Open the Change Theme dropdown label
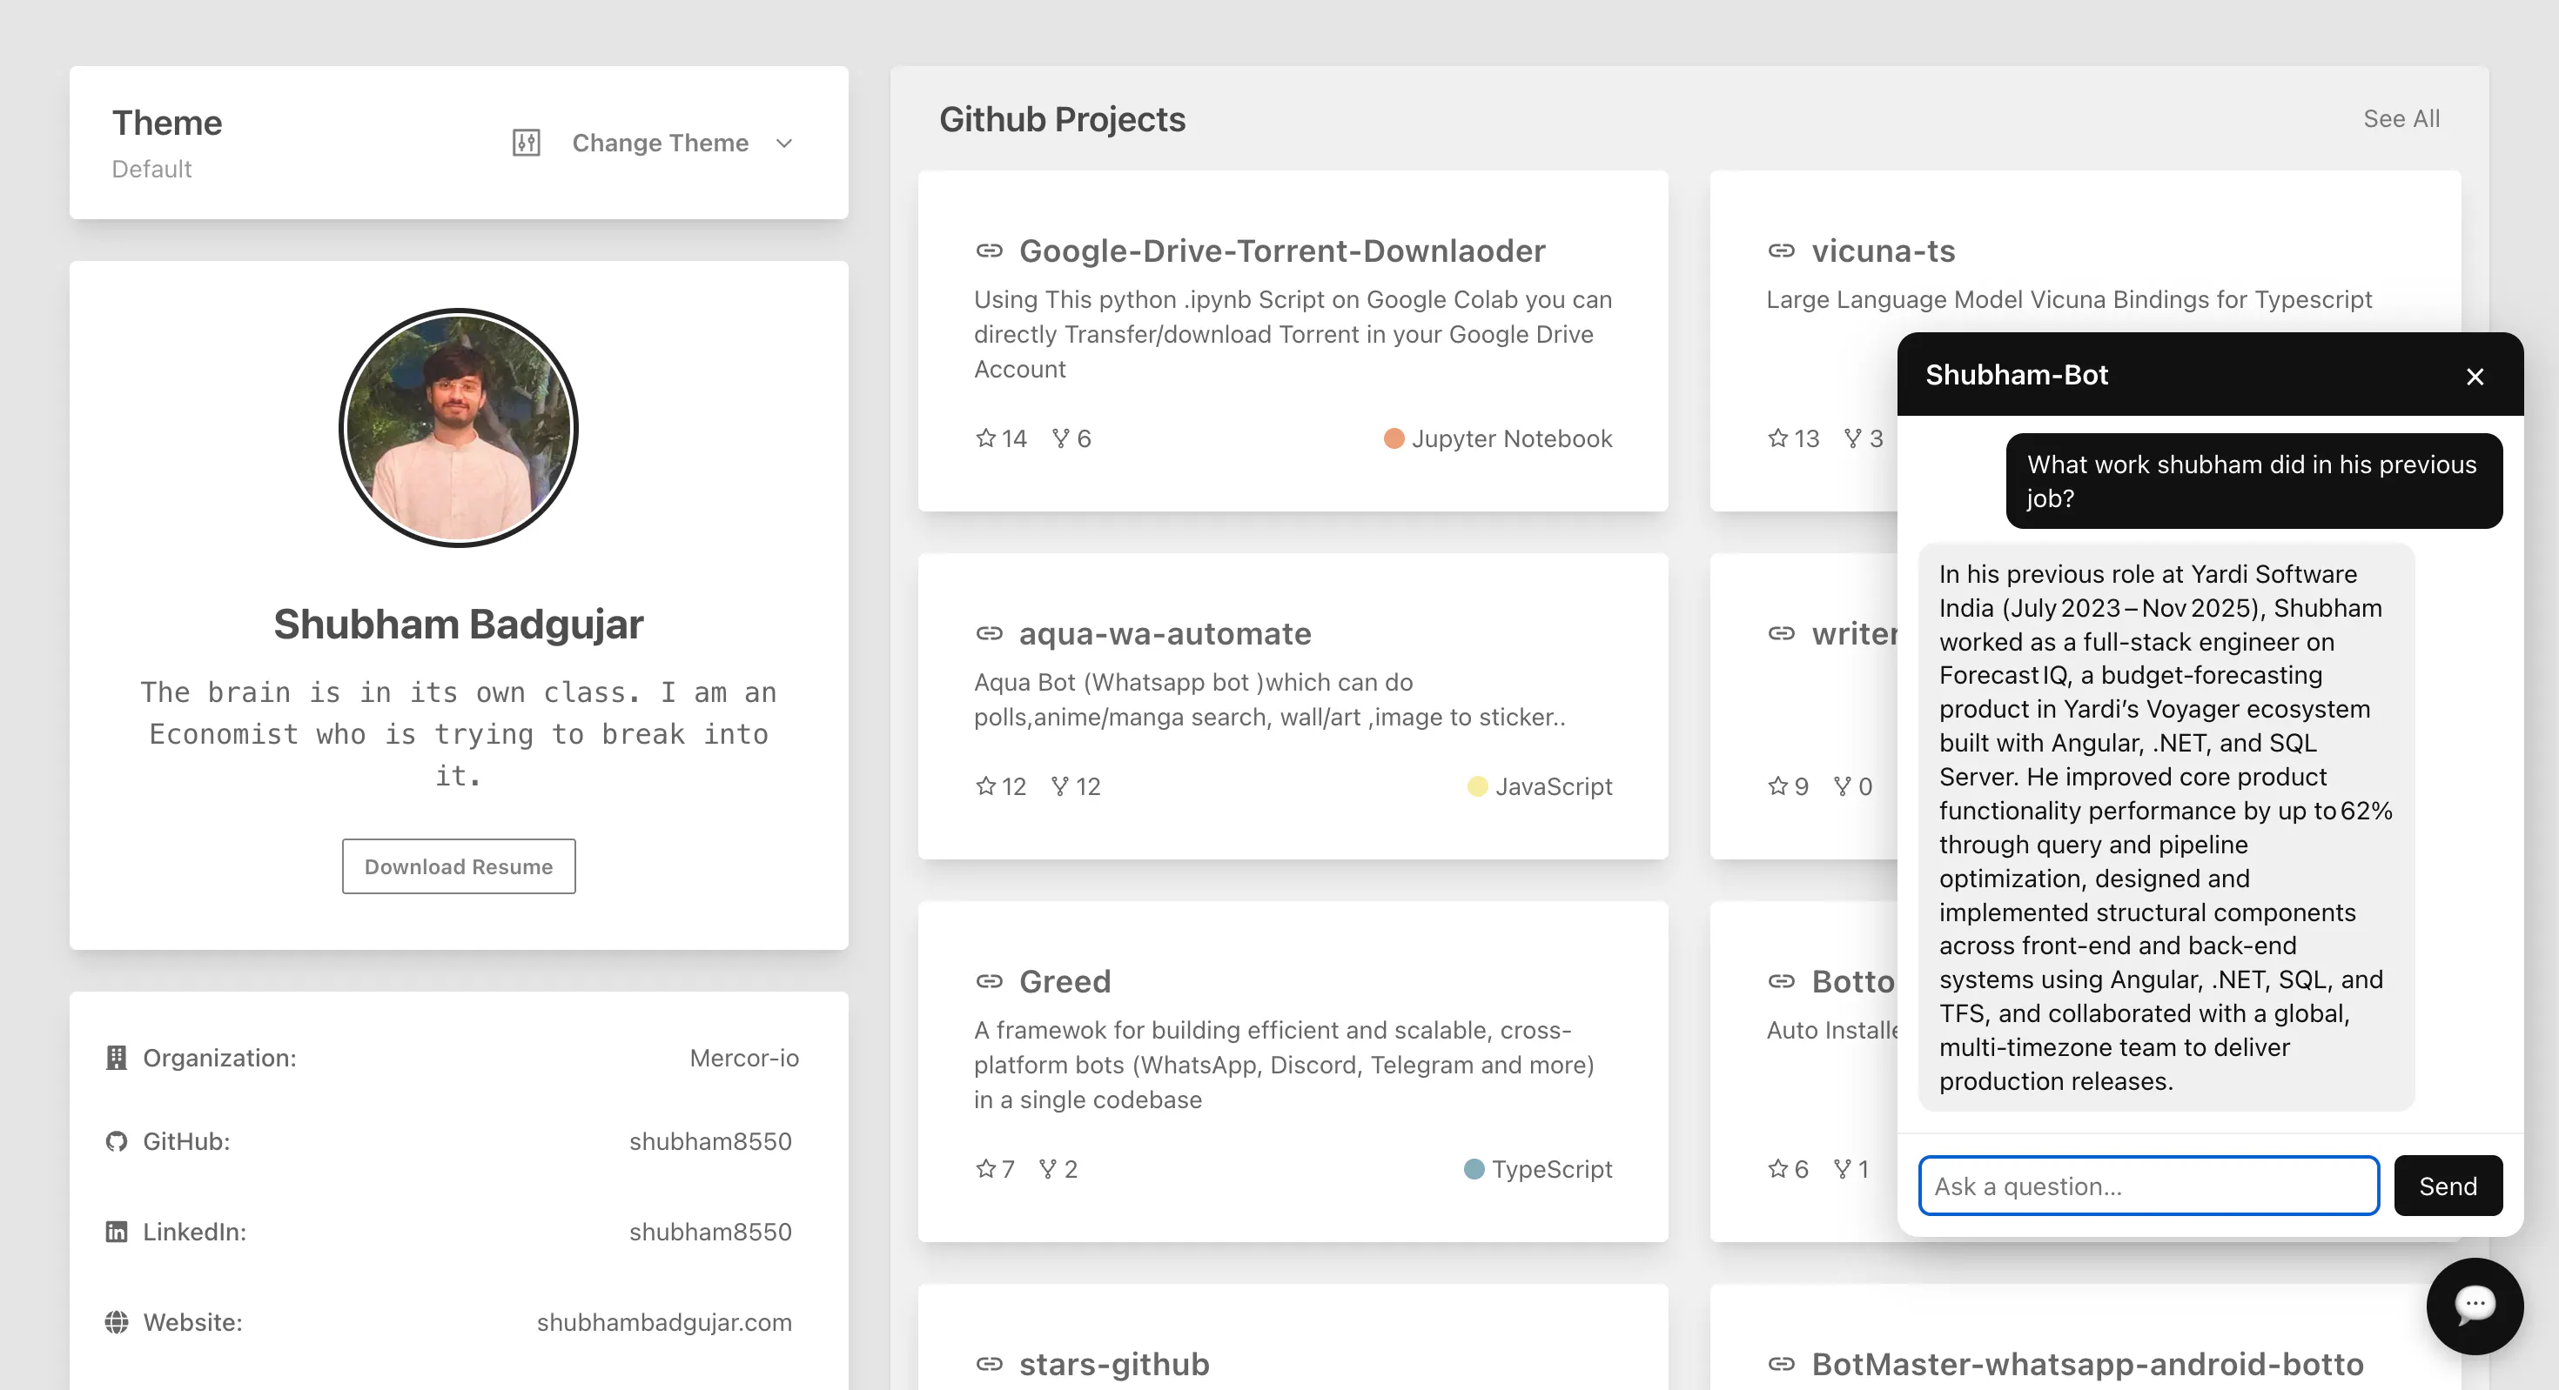2559x1390 pixels. point(660,143)
